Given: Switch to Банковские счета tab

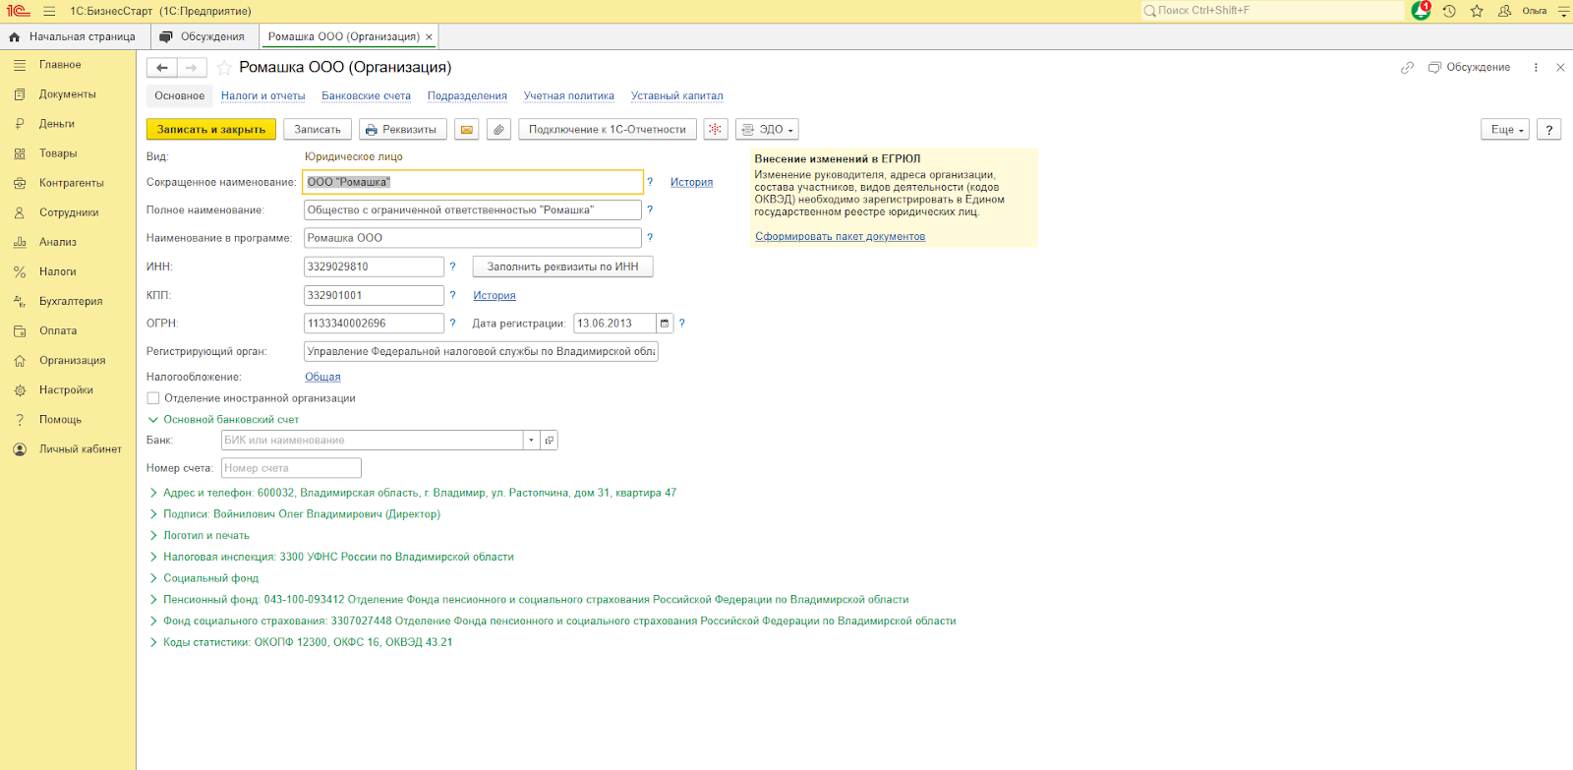Looking at the screenshot, I should pos(367,96).
